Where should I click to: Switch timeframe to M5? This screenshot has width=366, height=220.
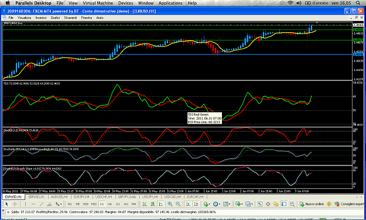(78, 204)
